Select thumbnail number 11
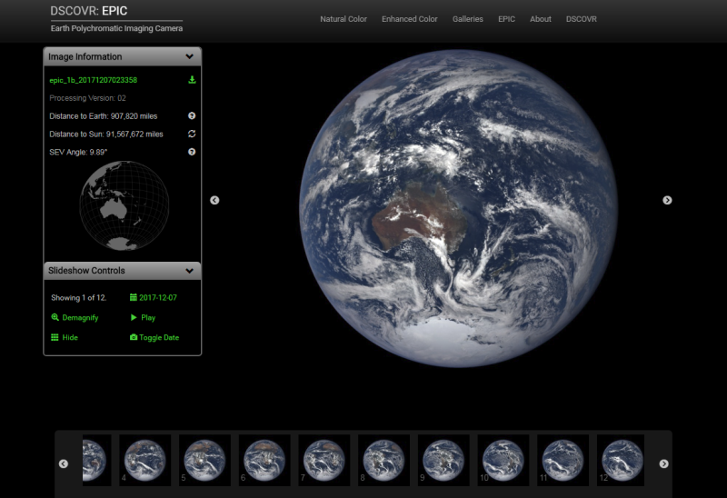The image size is (727, 498). pyautogui.click(x=563, y=460)
